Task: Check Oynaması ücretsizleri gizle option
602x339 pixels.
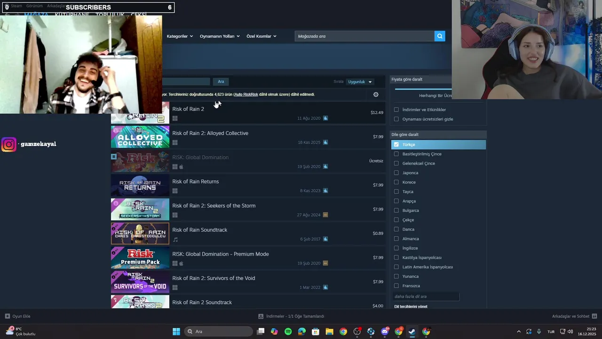Action: click(x=396, y=119)
